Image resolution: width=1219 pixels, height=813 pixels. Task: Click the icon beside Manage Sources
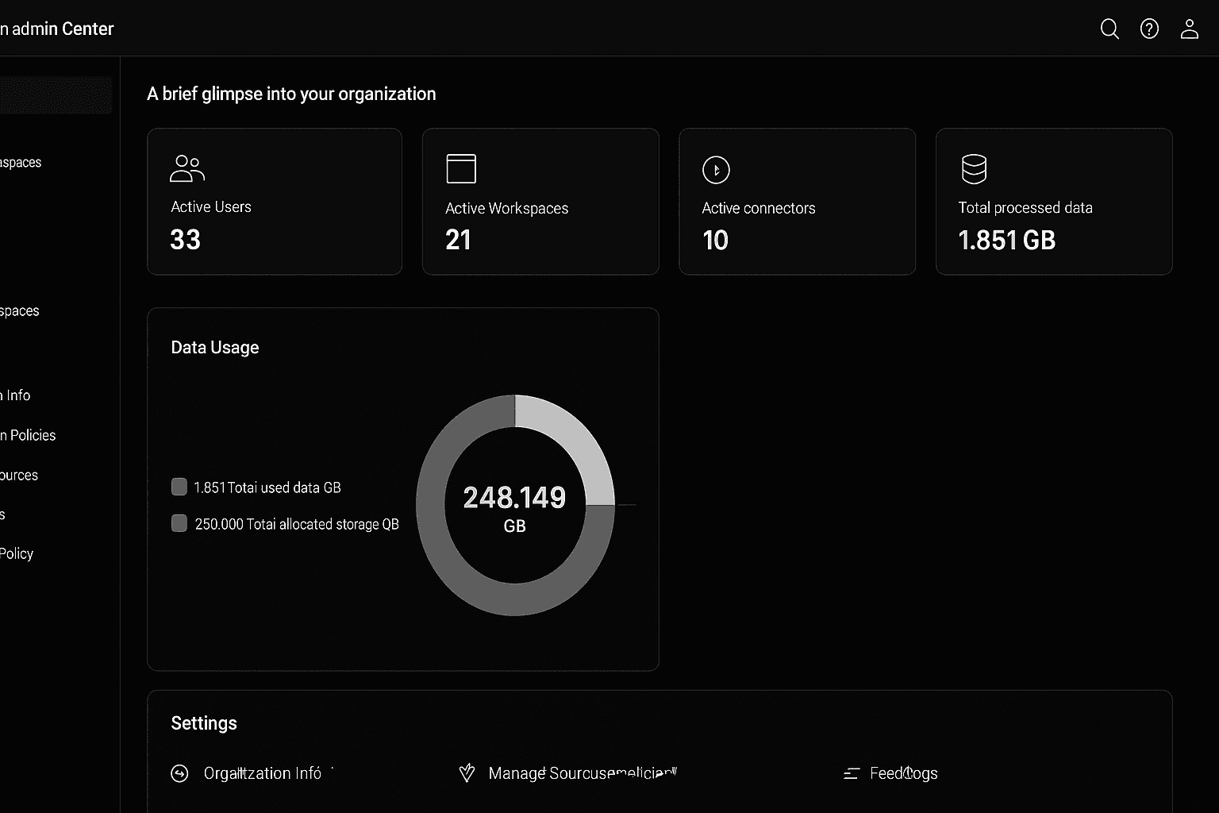click(x=467, y=773)
